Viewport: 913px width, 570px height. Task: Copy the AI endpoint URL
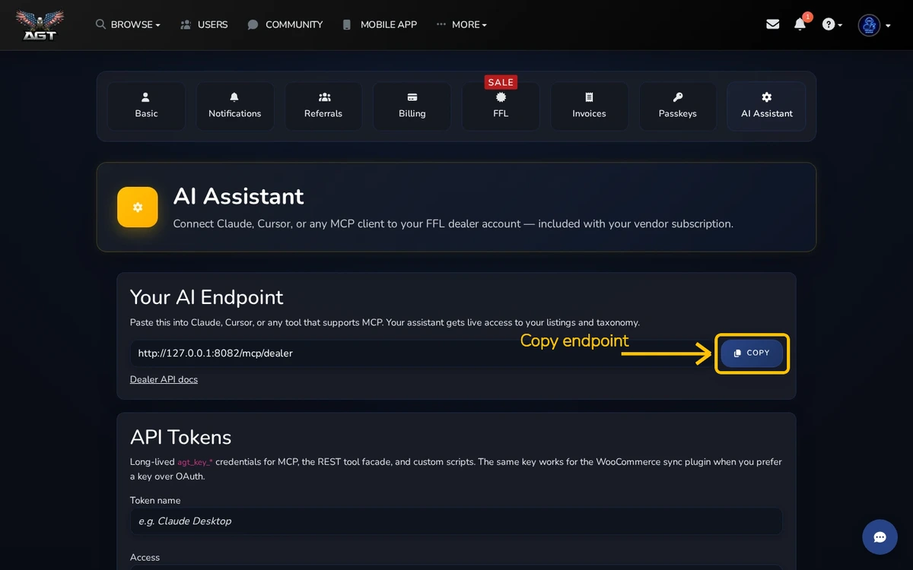[x=752, y=353]
